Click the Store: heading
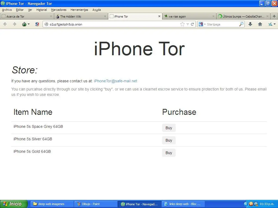The height and width of the screenshot is (208, 278). click(x=25, y=70)
